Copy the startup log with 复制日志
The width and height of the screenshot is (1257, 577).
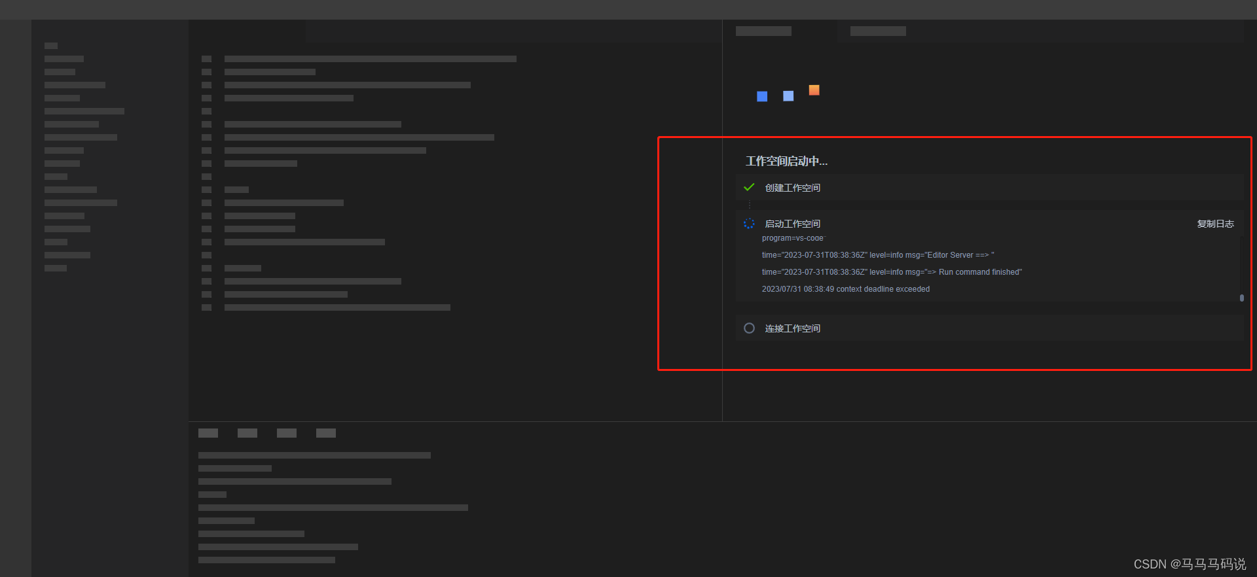coord(1215,224)
